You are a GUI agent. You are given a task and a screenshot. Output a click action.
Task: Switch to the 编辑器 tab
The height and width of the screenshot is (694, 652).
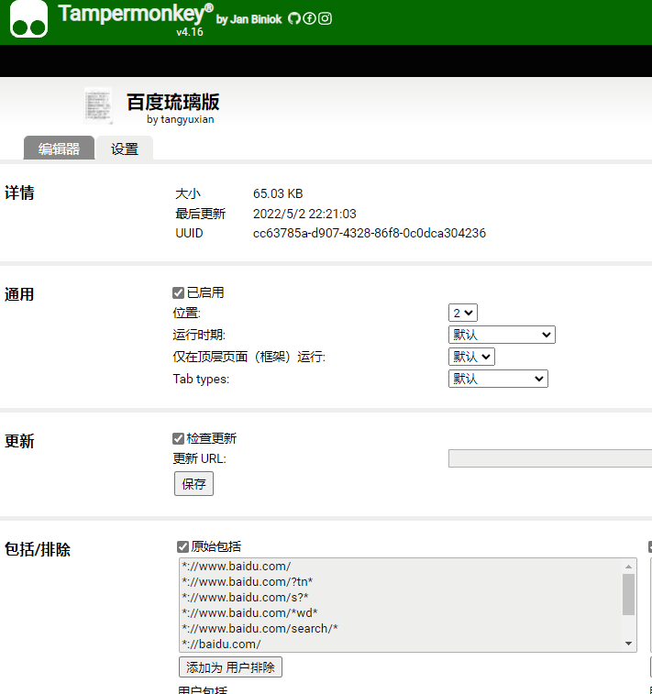(x=59, y=149)
